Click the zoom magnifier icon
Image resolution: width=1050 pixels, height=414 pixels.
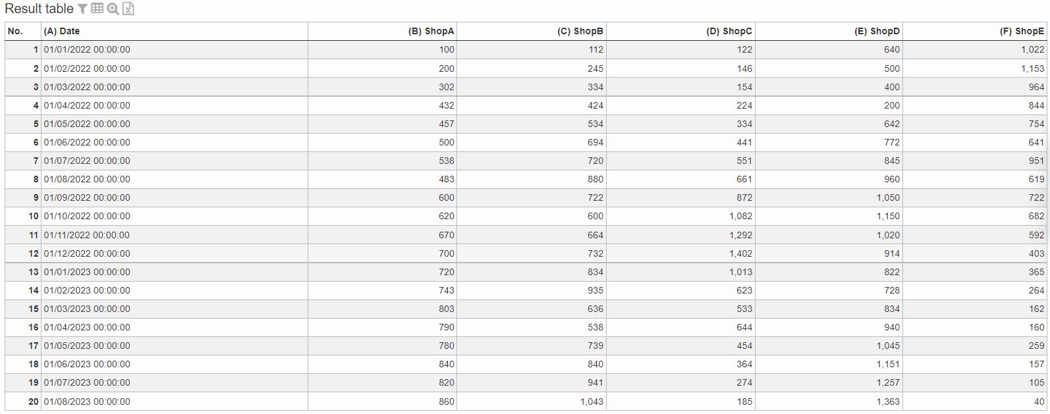tap(113, 9)
